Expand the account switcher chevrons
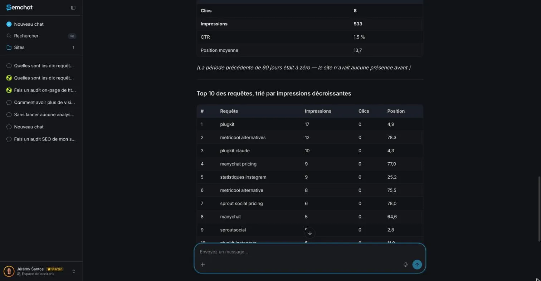Viewport: 541px width, 281px height. [74, 271]
